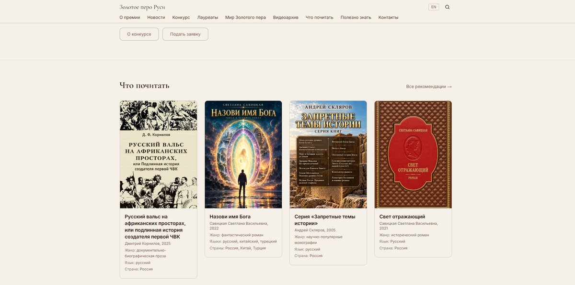Image resolution: width=575 pixels, height=285 pixels.
Task: Click the Что почитать section heading
Action: [144, 86]
